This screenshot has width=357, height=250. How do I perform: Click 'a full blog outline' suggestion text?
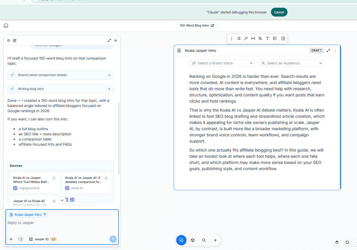[x=33, y=129]
